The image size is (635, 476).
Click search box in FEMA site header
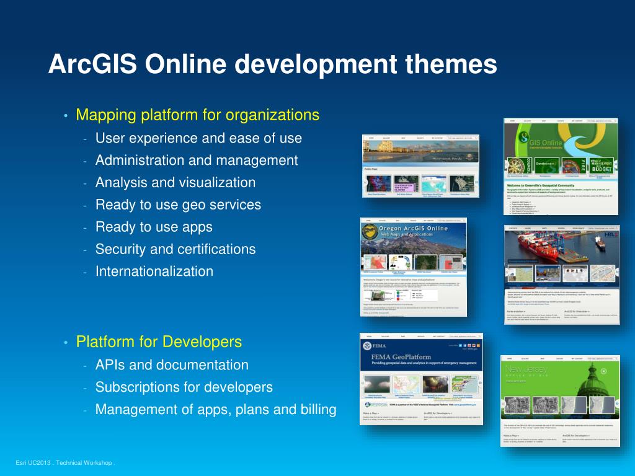[x=465, y=337]
